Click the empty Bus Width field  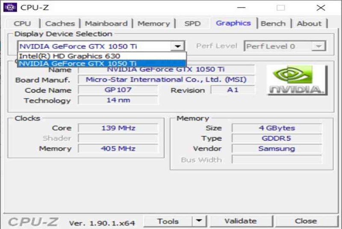[x=277, y=159]
